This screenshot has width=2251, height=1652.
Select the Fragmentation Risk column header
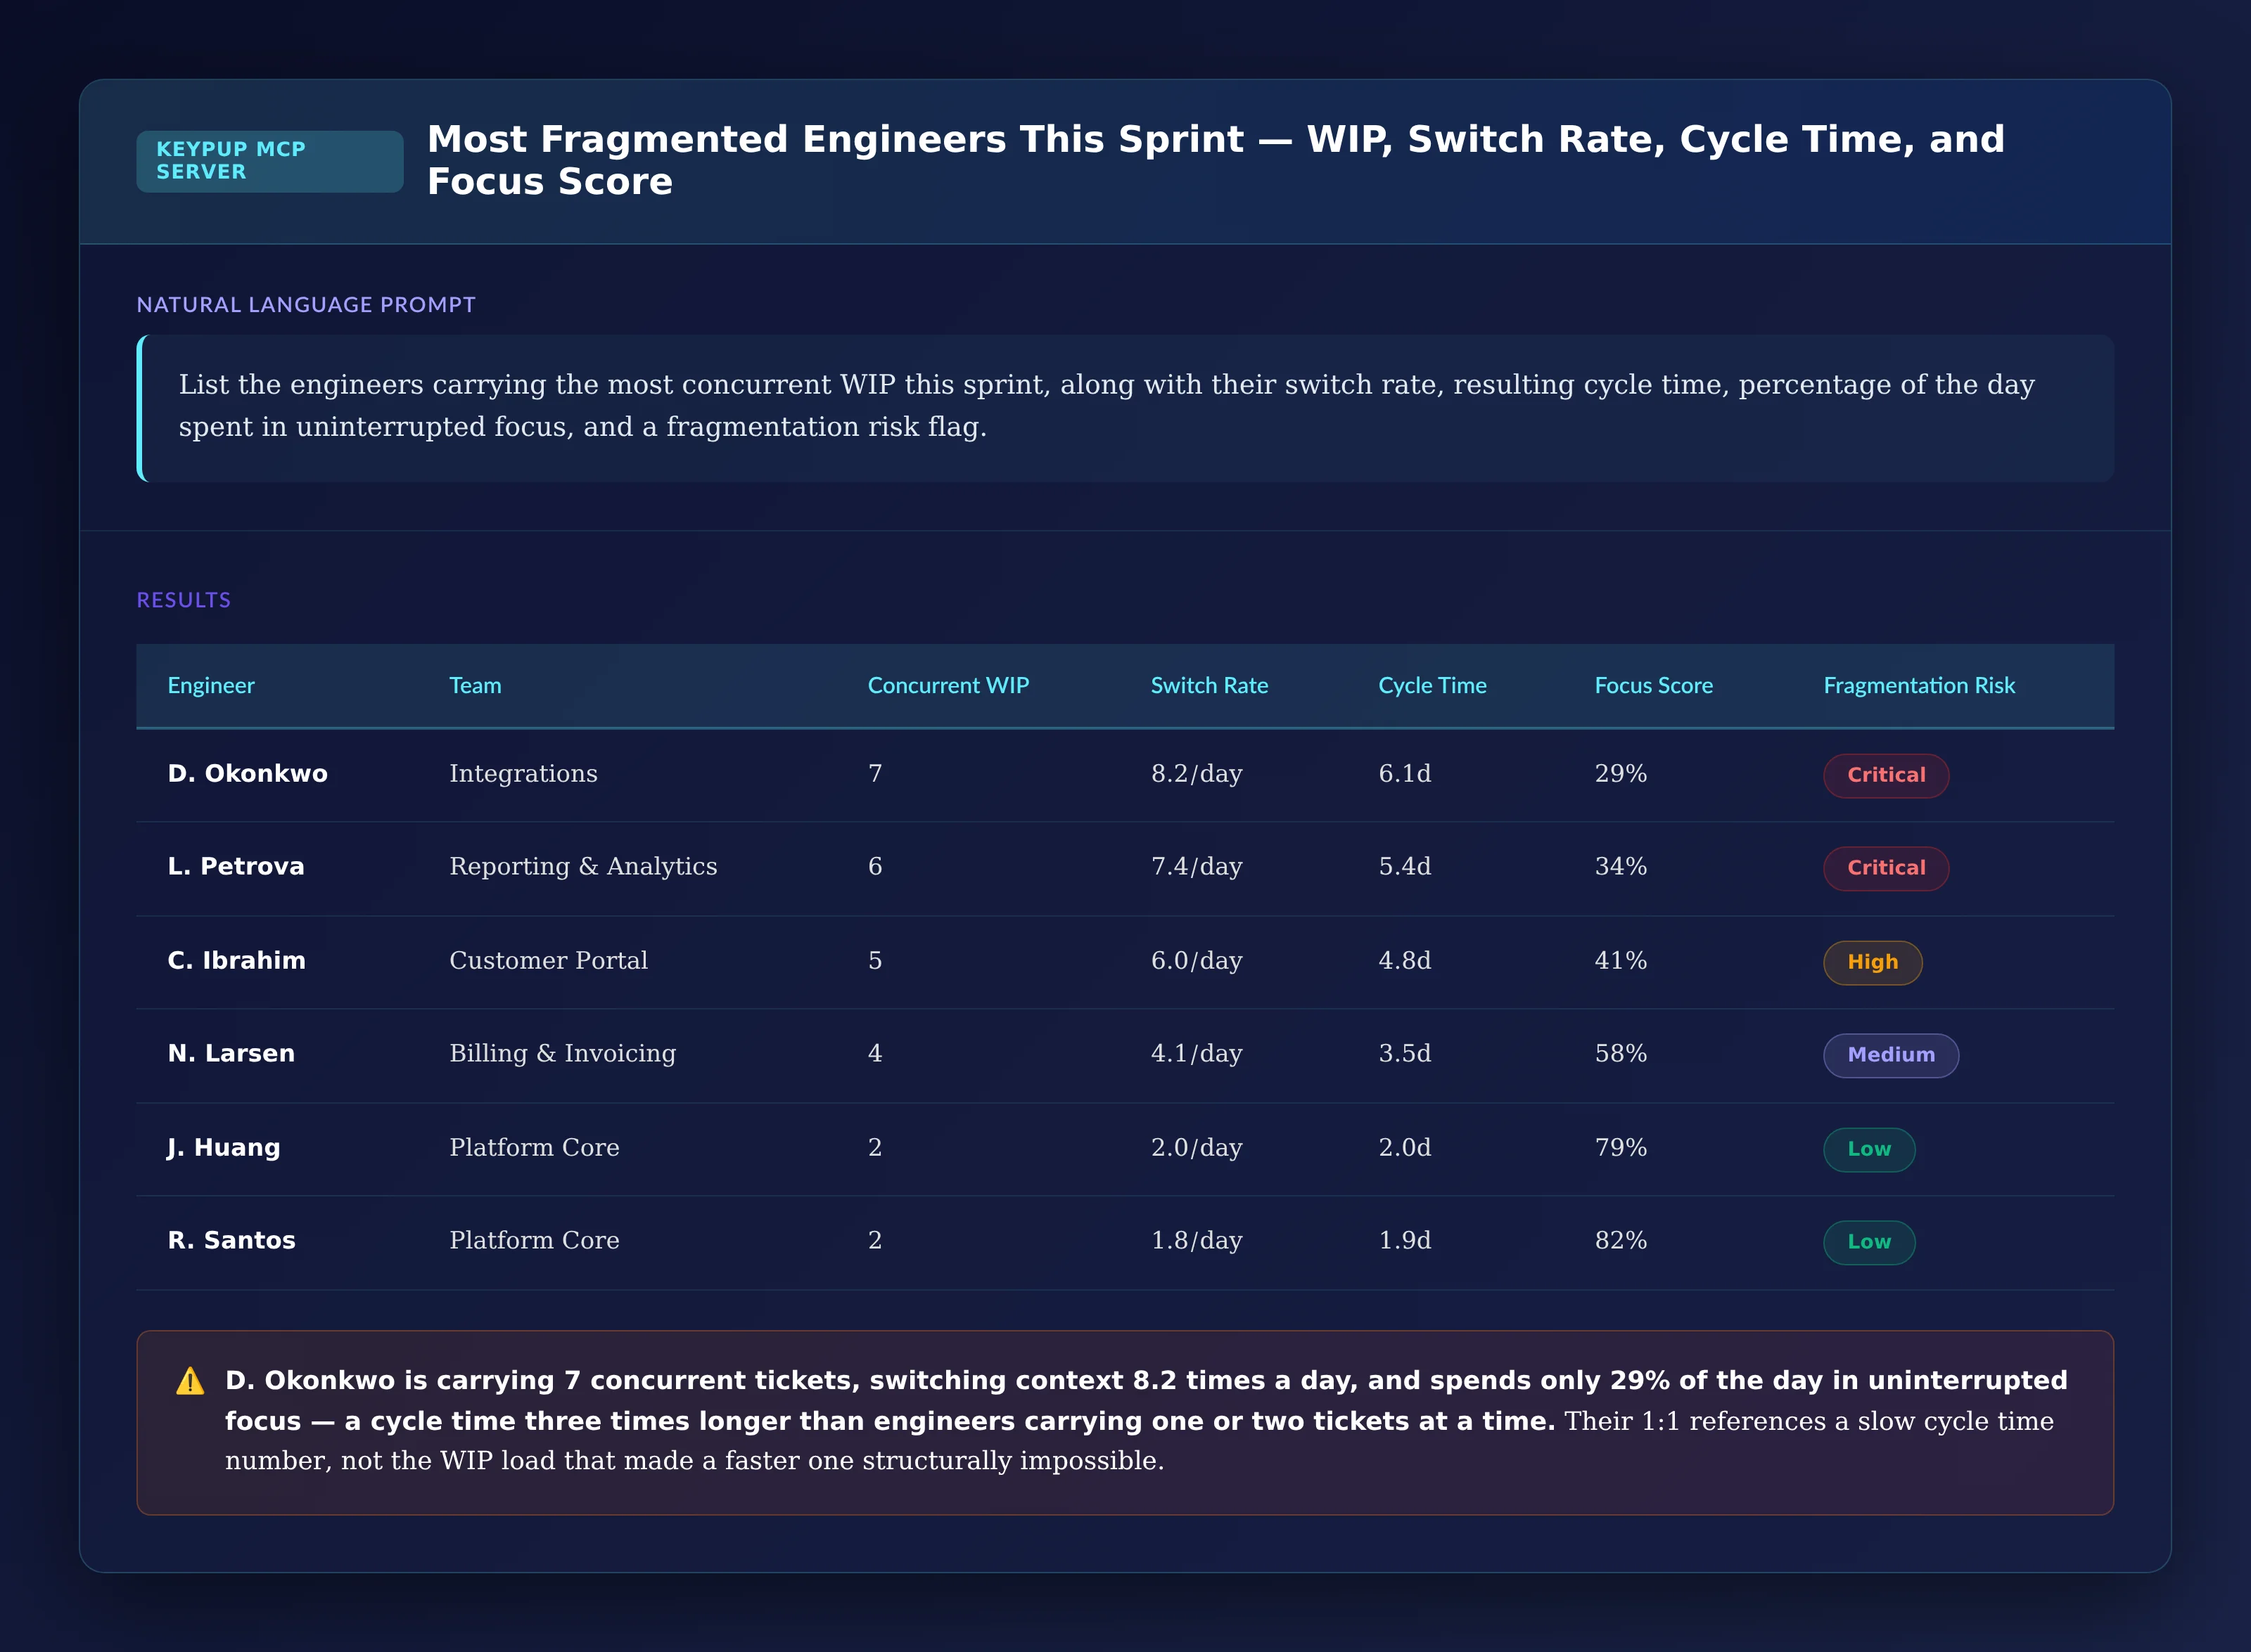click(1919, 686)
